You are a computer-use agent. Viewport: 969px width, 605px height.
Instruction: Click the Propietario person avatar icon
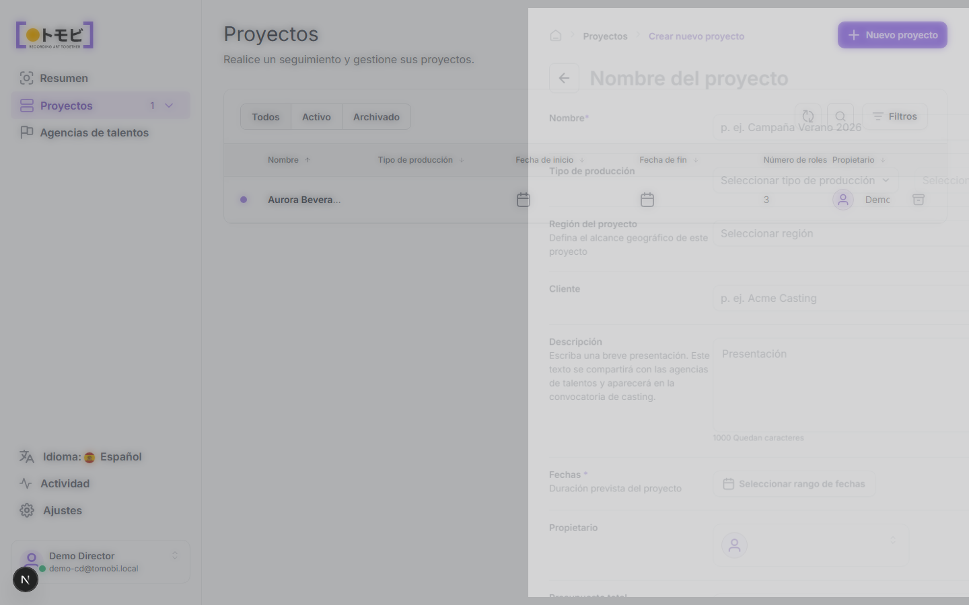(735, 545)
